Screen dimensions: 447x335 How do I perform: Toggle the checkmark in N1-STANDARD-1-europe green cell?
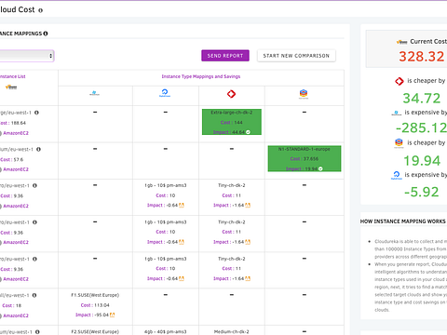(x=320, y=168)
